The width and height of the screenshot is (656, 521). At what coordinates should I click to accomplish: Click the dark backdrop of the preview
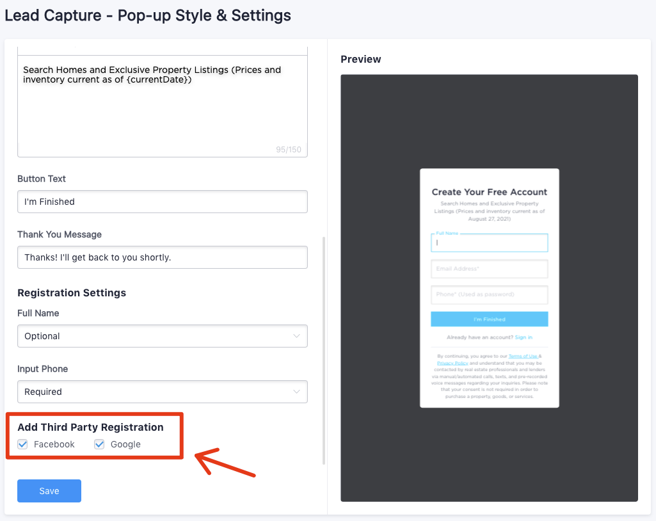[378, 288]
